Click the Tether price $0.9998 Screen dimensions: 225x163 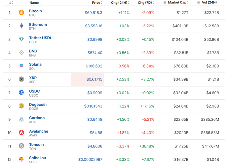(95, 39)
